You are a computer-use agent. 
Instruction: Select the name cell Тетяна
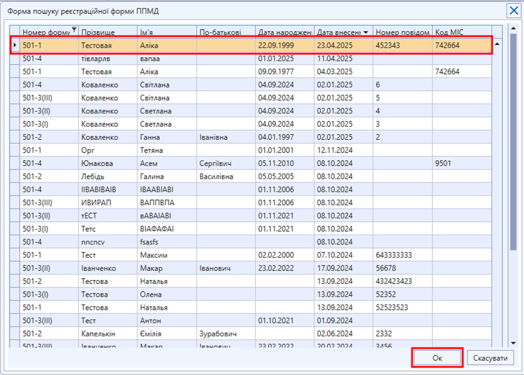tap(167, 150)
